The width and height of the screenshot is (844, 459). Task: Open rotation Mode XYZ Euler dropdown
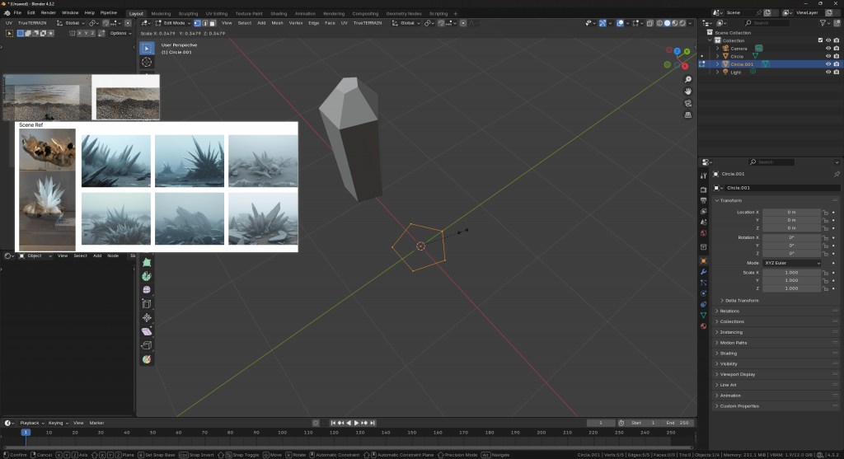792,263
